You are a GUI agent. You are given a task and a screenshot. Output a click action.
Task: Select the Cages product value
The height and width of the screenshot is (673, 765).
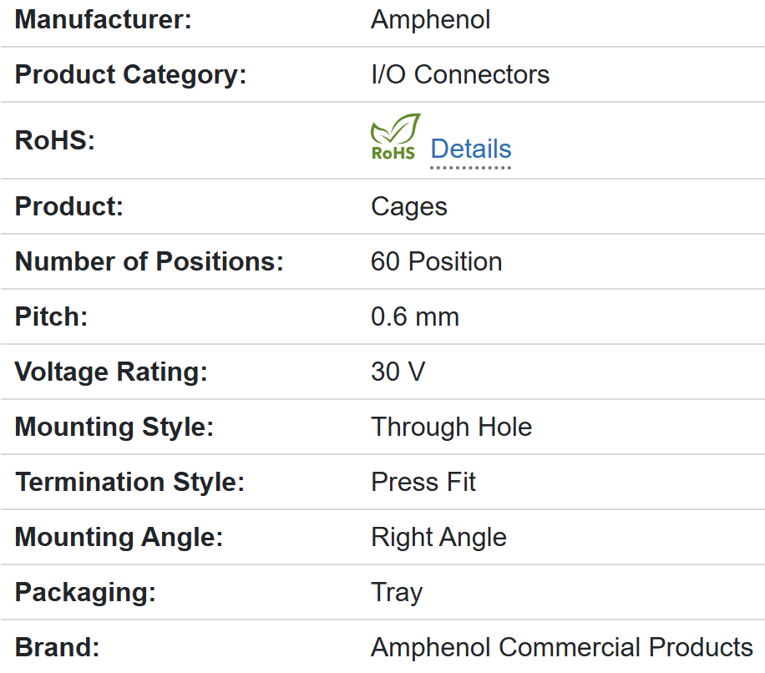(409, 206)
